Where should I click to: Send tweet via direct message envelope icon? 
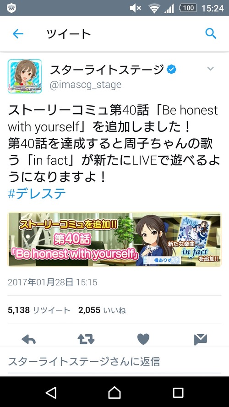pos(201,340)
